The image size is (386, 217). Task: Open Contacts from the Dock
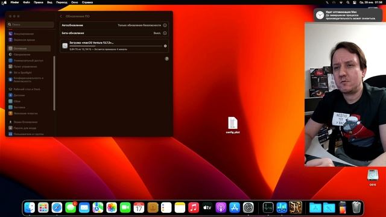(x=153, y=207)
